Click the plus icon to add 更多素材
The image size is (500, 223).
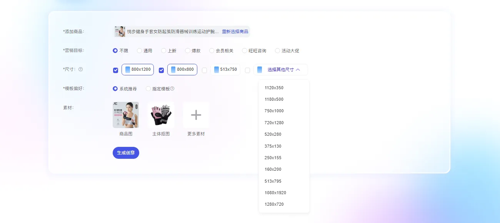click(196, 115)
